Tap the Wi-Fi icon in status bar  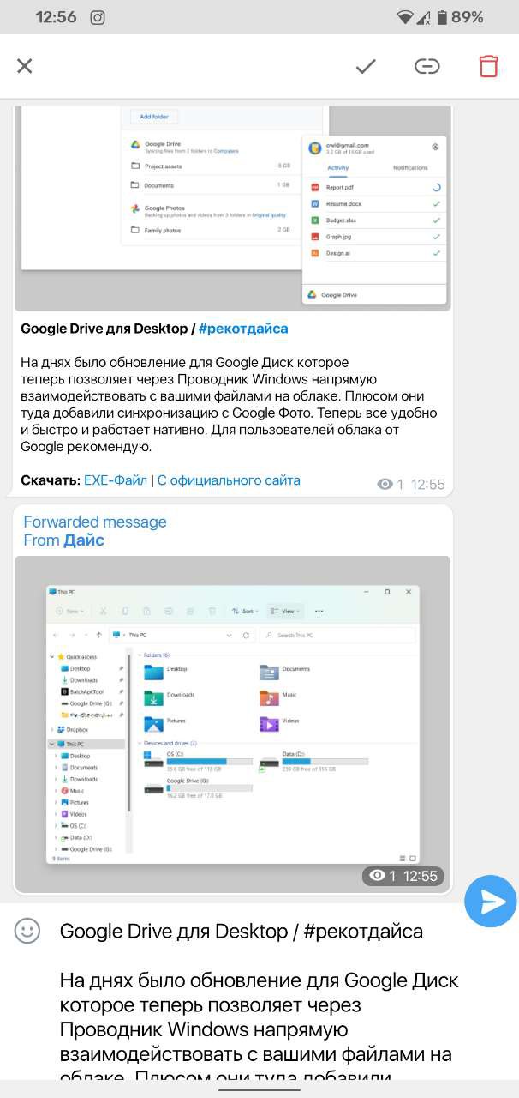coord(405,17)
